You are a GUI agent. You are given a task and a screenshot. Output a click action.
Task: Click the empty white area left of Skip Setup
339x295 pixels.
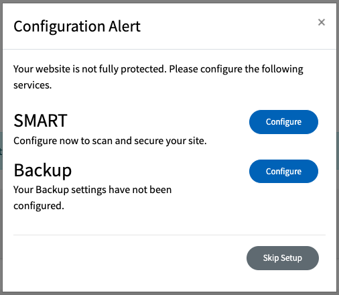point(129,258)
